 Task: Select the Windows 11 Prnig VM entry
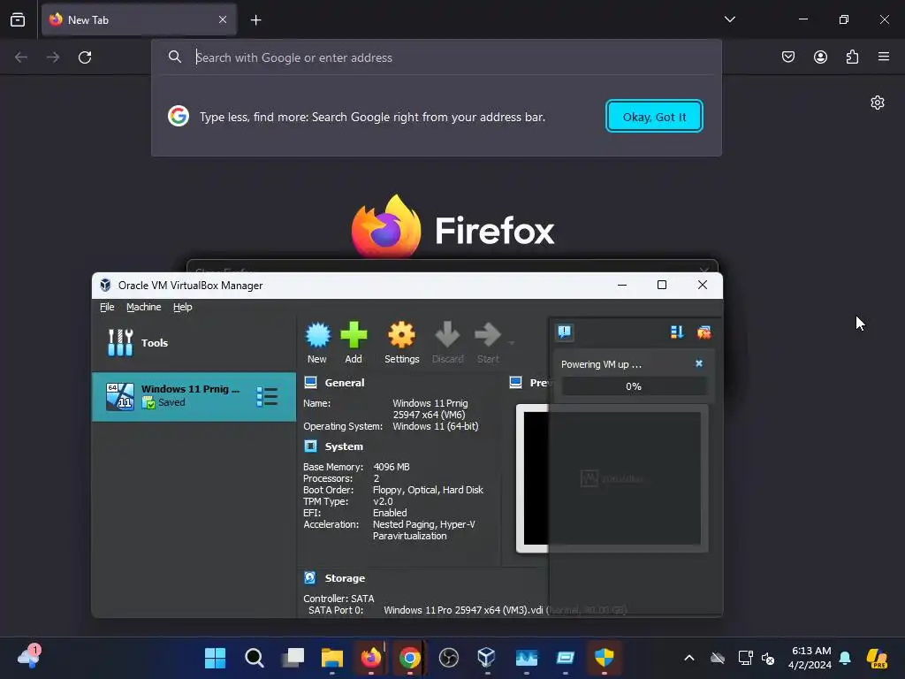(x=194, y=396)
